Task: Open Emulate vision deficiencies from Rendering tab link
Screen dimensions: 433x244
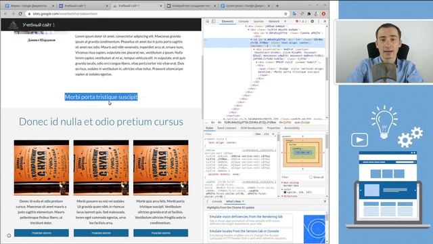Action: (246, 217)
